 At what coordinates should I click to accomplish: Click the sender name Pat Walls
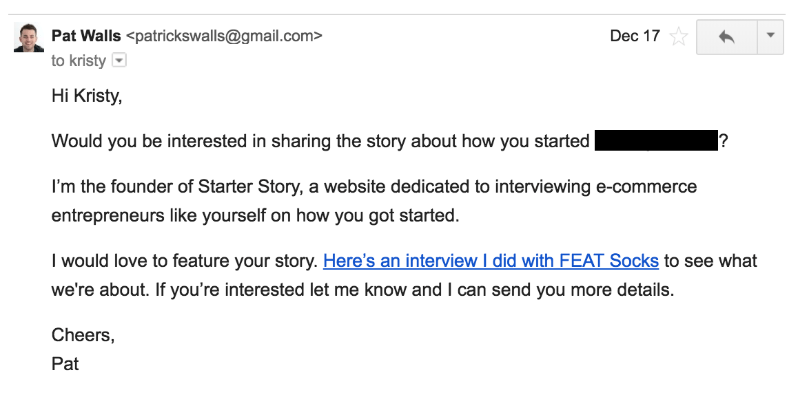coord(87,36)
